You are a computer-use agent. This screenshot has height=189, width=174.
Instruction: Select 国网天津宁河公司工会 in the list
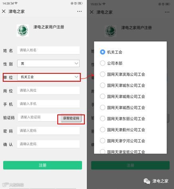point(122,141)
